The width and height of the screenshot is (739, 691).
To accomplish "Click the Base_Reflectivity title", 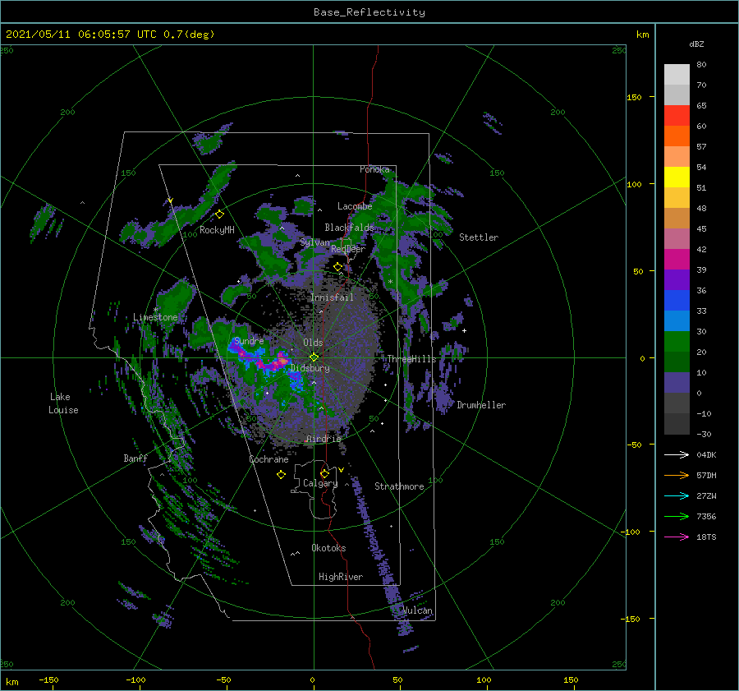I will click(x=369, y=12).
